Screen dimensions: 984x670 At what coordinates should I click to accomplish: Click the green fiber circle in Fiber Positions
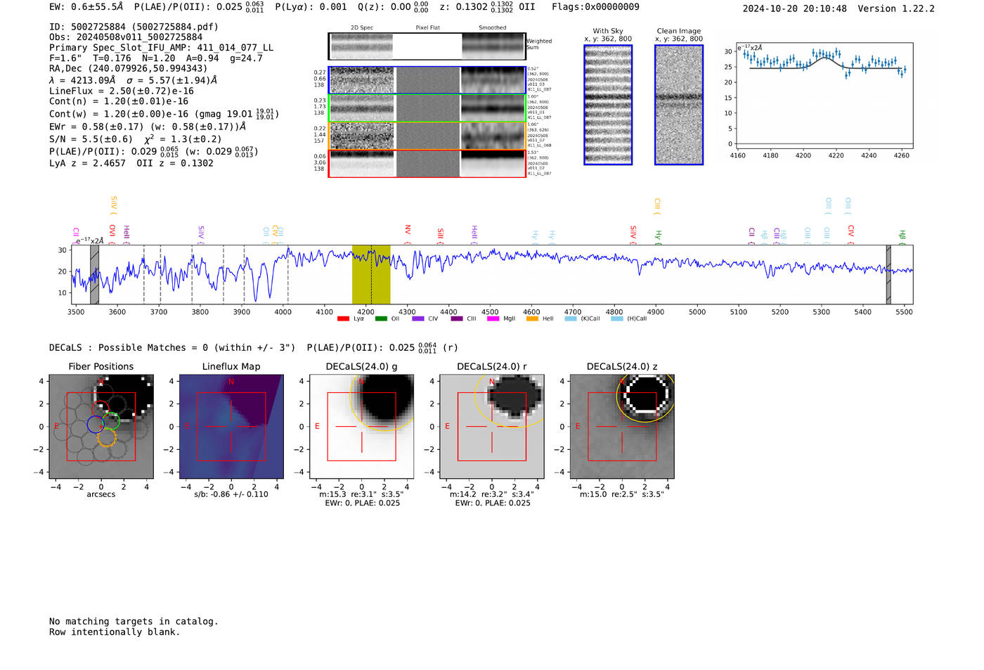point(111,422)
